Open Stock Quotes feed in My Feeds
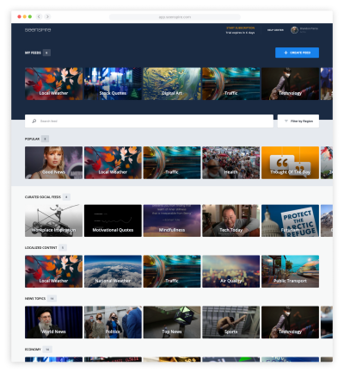344x372 pixels. point(113,84)
